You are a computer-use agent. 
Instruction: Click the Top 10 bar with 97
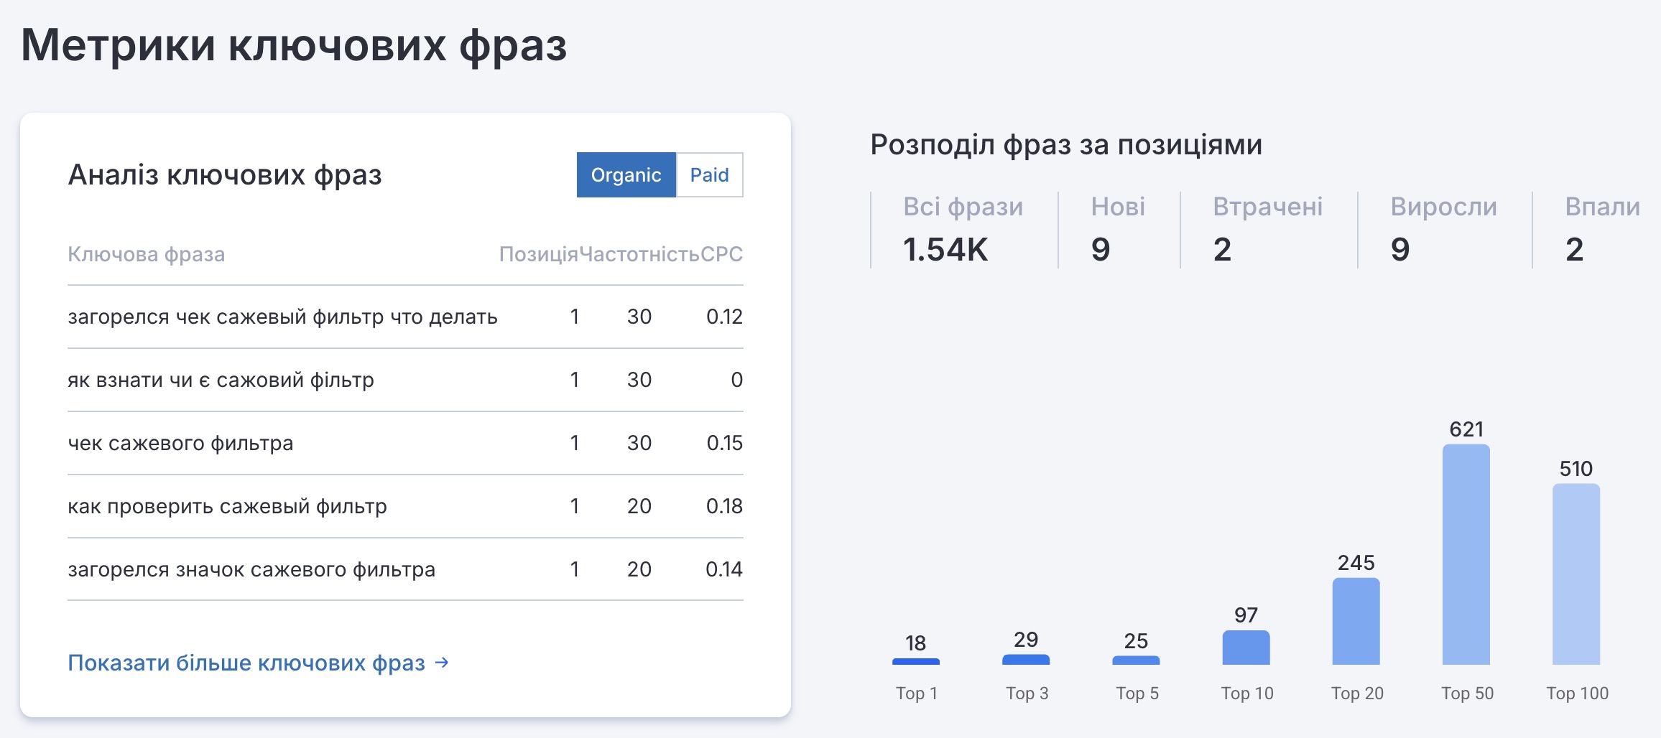click(x=1246, y=648)
